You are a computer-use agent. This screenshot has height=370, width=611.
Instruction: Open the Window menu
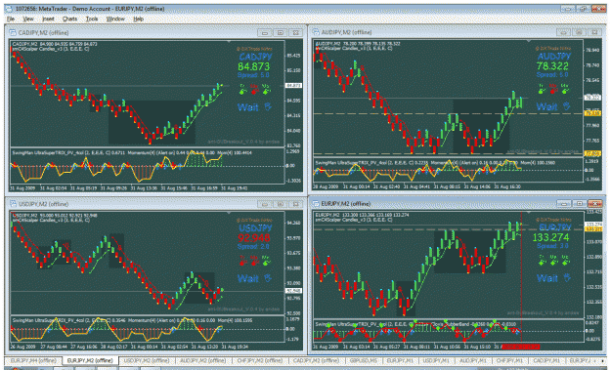coord(115,19)
